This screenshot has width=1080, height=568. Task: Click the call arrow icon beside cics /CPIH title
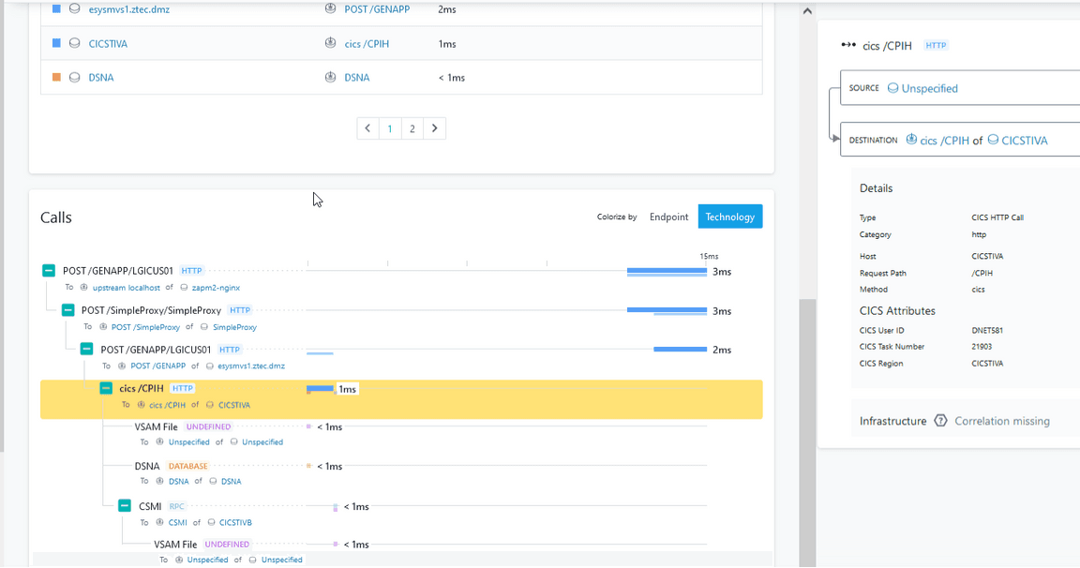[848, 45]
